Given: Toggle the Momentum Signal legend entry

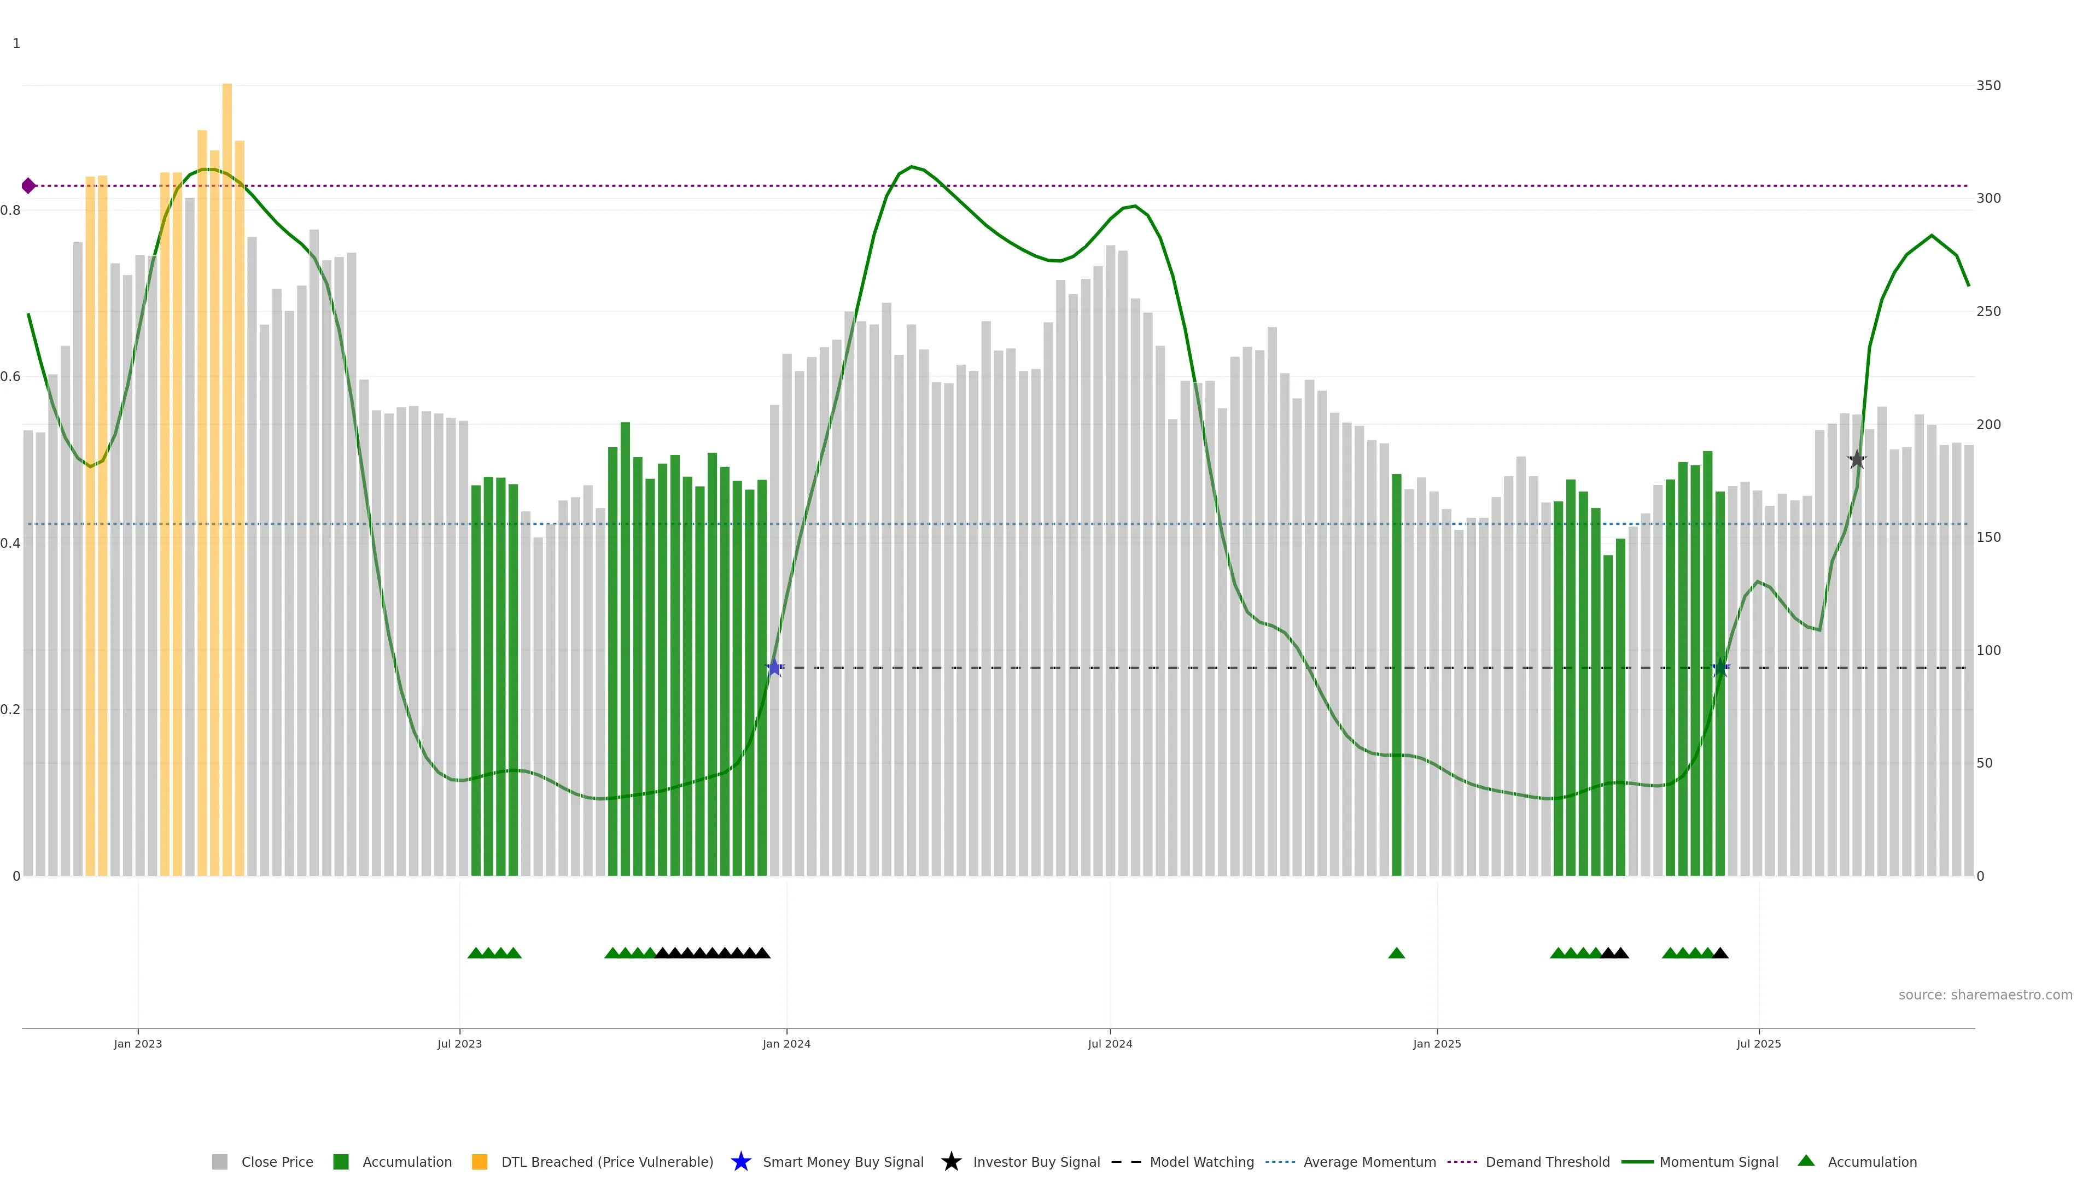Looking at the screenshot, I should [1718, 1161].
